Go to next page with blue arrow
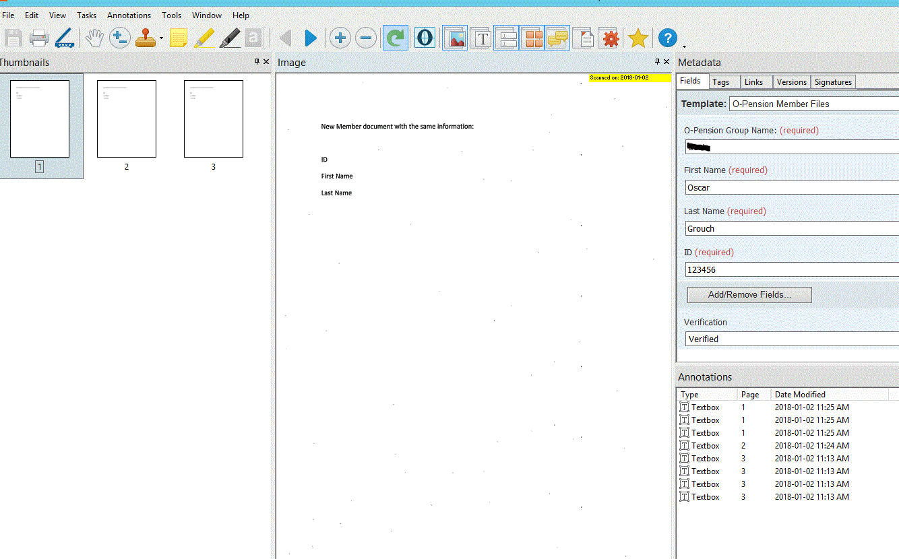This screenshot has width=899, height=559. coord(311,38)
